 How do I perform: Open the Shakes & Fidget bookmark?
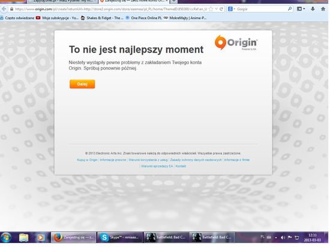102,18
